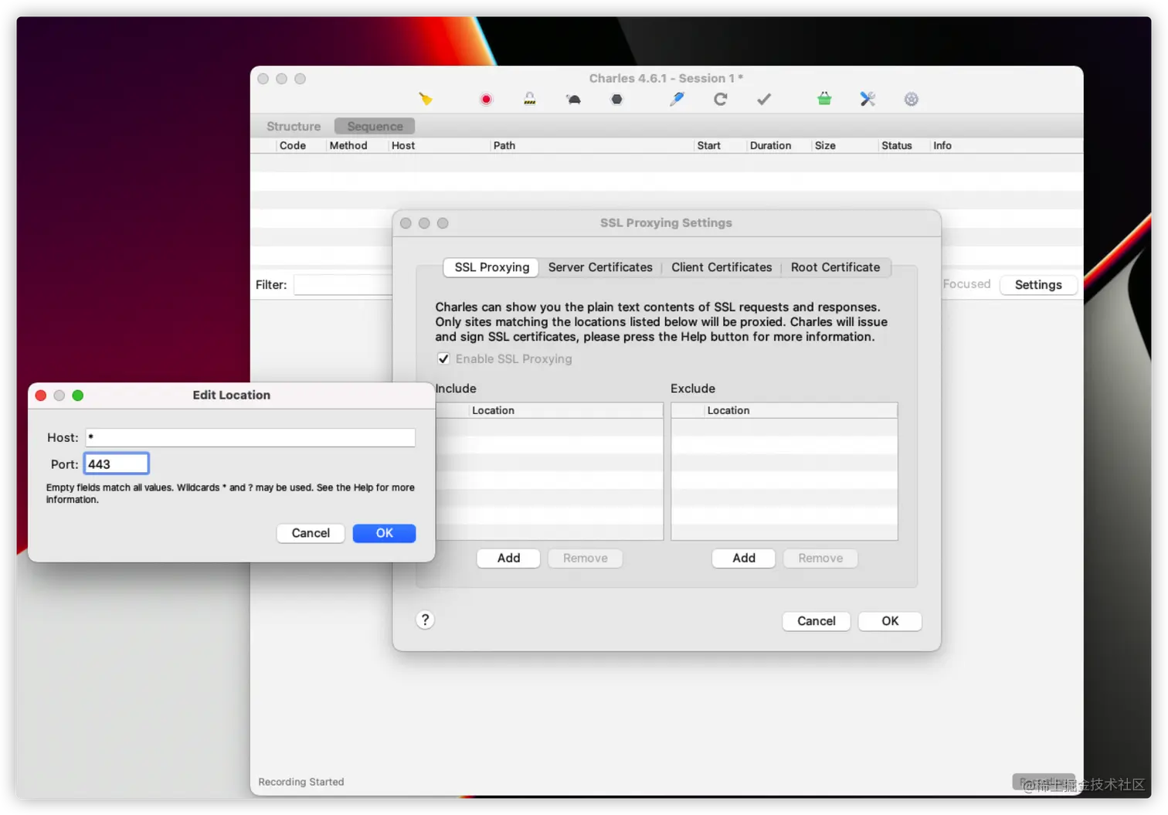
Task: Open help with the question mark button
Action: pyautogui.click(x=425, y=620)
